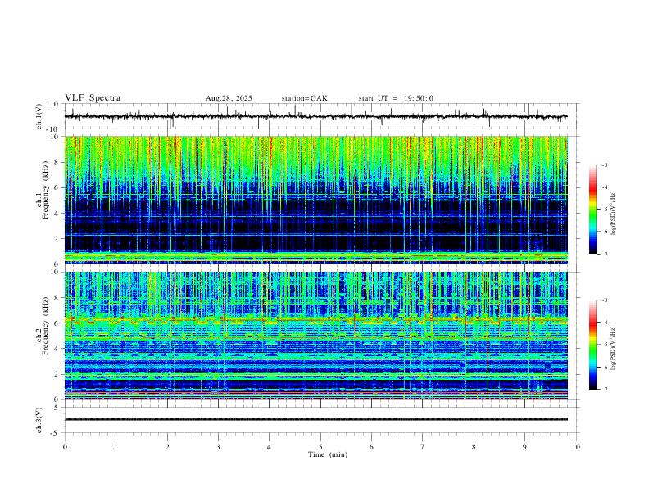
Task: Click the "start UT = 19:50:0" text
Action: pos(396,98)
